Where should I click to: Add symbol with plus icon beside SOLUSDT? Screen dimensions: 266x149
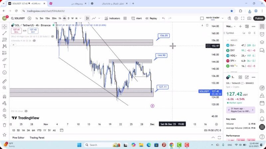pos(30,19)
